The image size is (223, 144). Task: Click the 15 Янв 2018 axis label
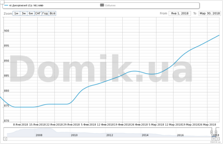37,124
